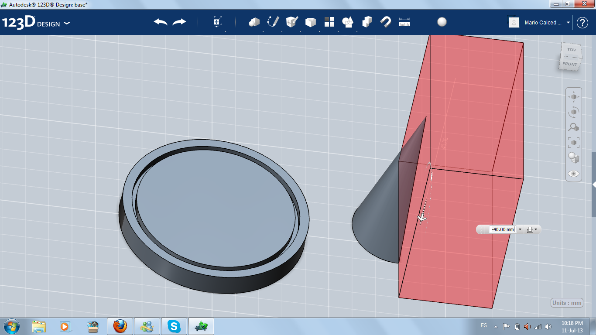This screenshot has width=596, height=335.
Task: Open the extrude operation type dropdown
Action: click(532, 229)
